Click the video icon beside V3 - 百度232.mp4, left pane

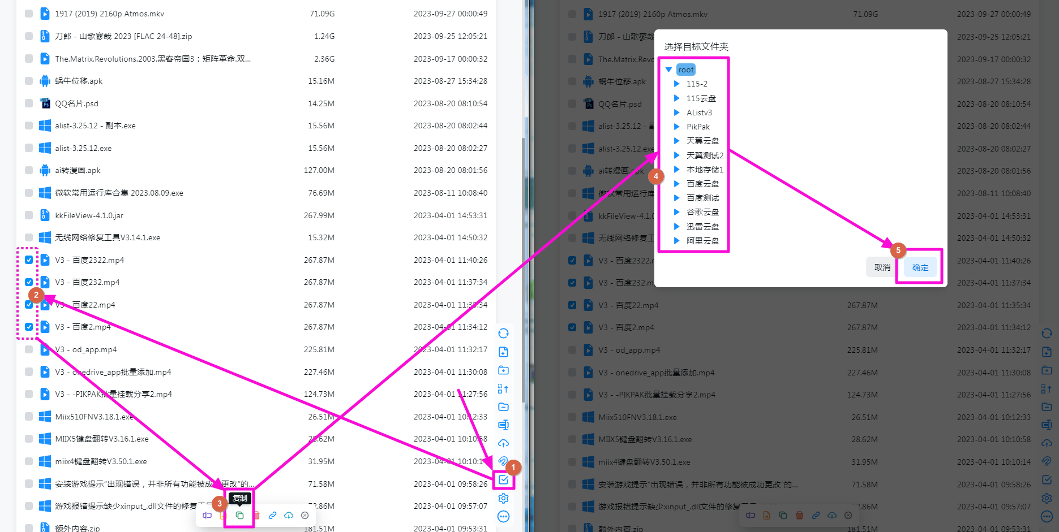click(x=45, y=282)
